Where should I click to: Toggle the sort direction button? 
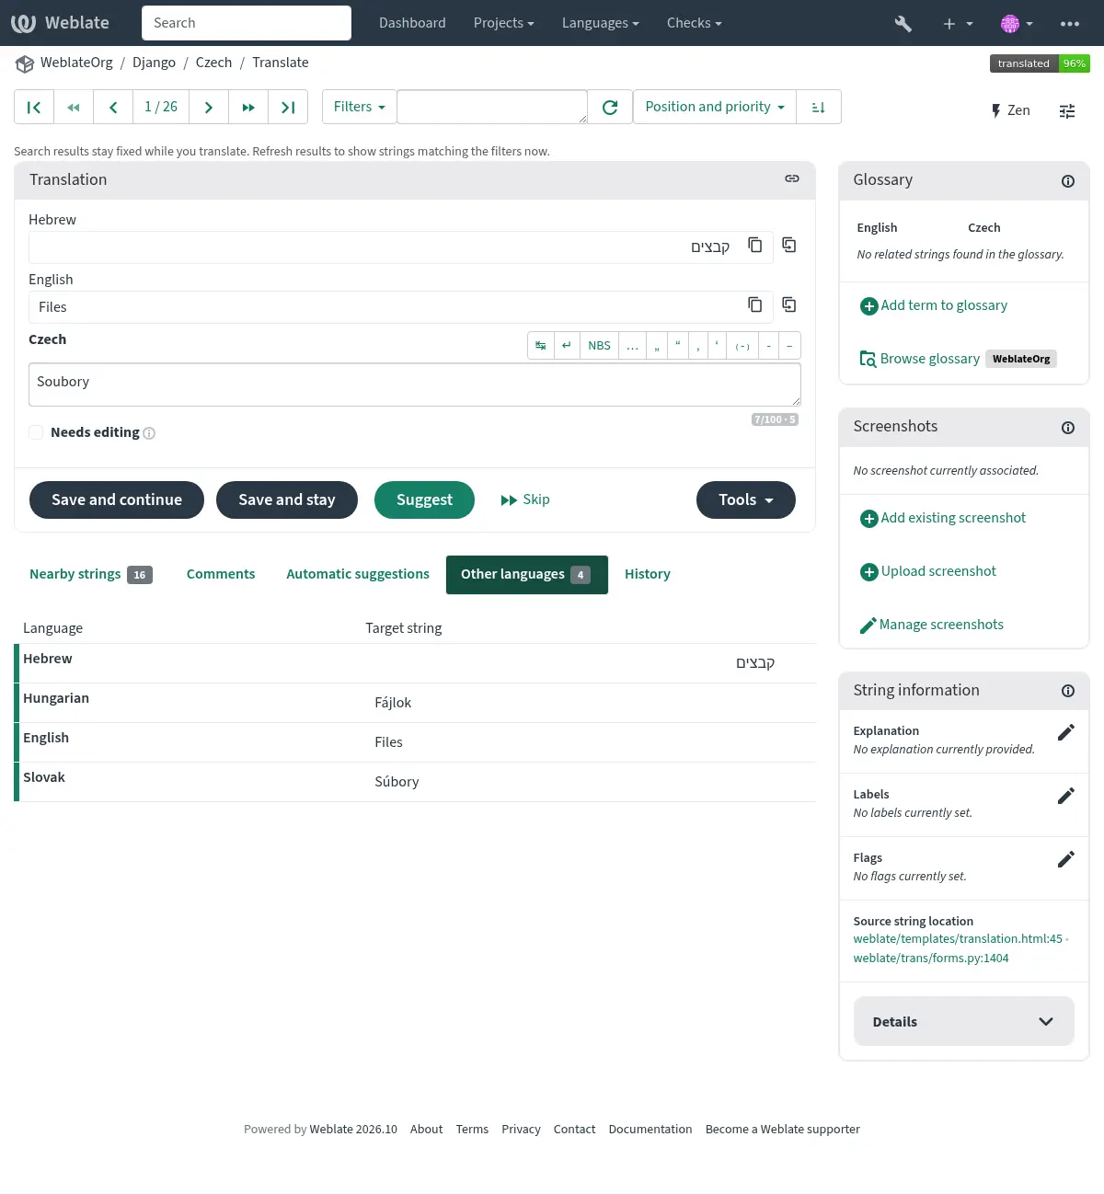(x=818, y=108)
